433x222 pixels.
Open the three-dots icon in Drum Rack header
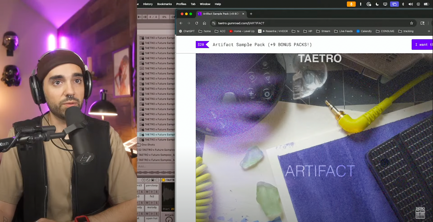[x=157, y=180]
